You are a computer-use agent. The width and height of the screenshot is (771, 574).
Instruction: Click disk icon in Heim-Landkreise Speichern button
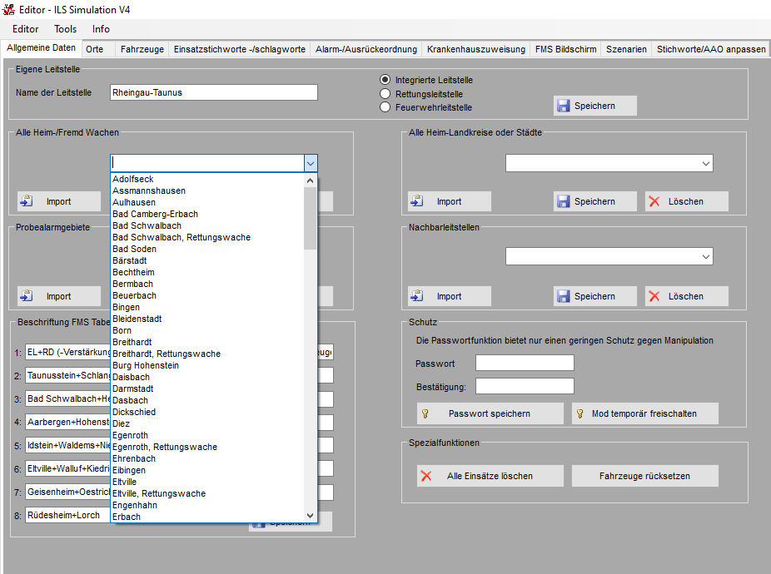tap(564, 201)
